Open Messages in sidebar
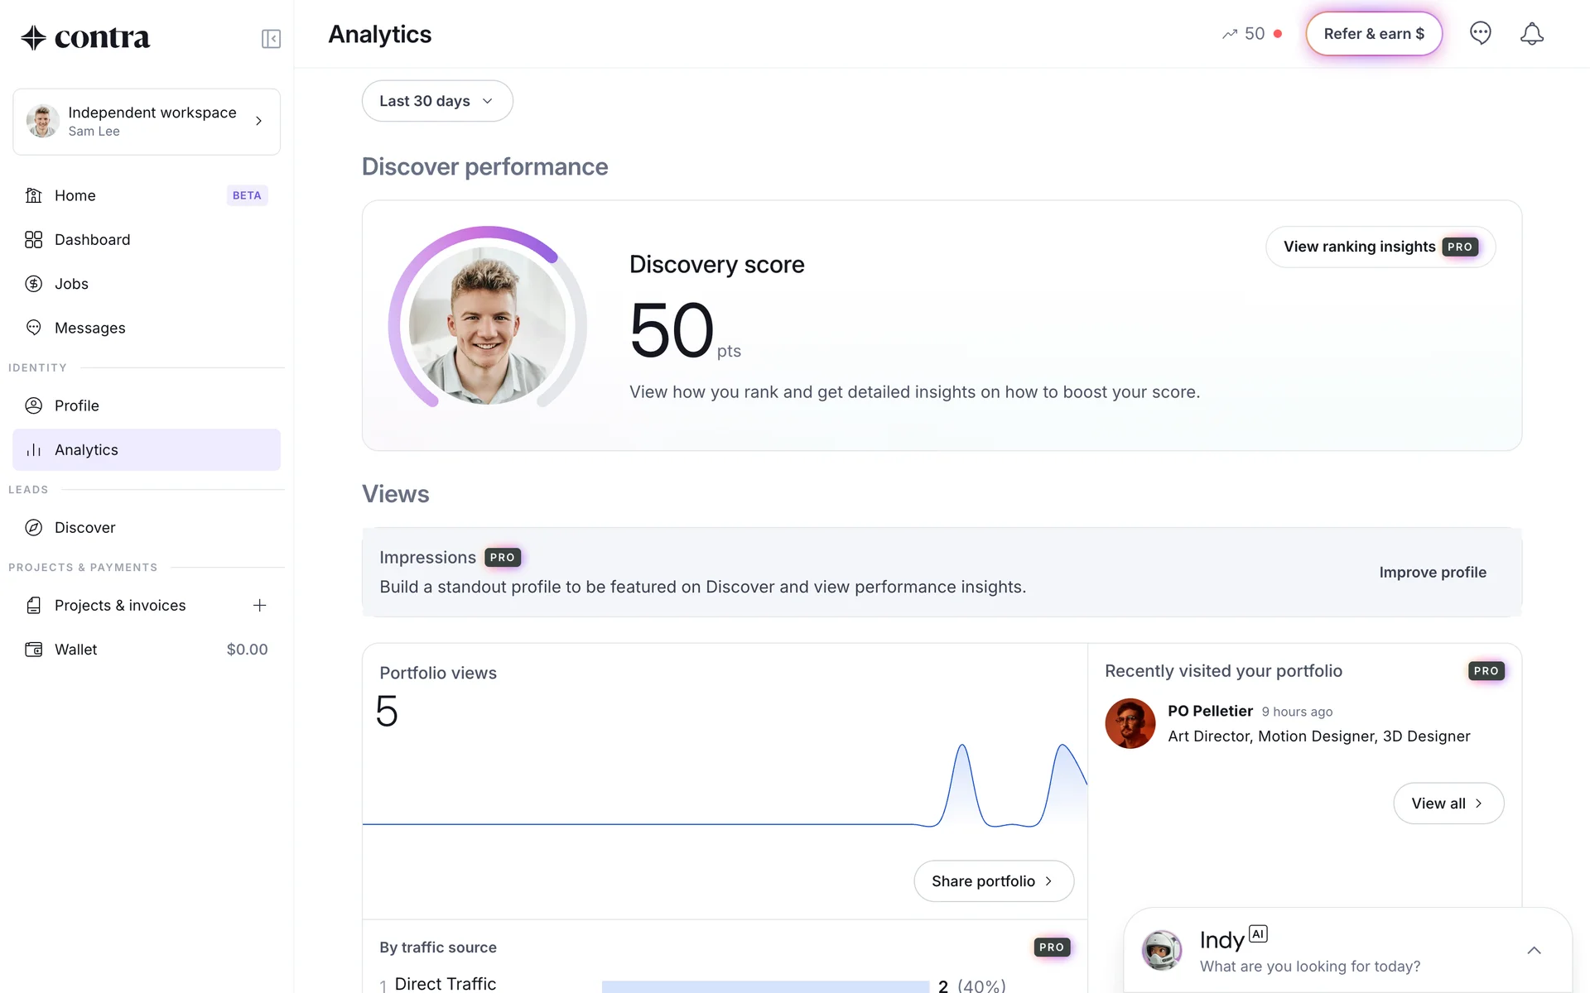This screenshot has height=993, width=1590. pyautogui.click(x=89, y=328)
